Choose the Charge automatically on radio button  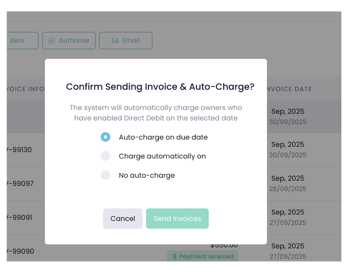(106, 156)
